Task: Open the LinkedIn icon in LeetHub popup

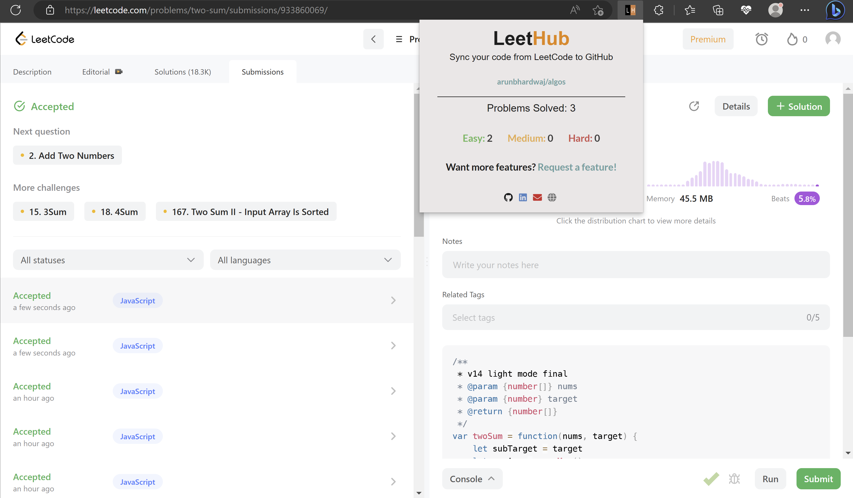Action: [x=523, y=197]
